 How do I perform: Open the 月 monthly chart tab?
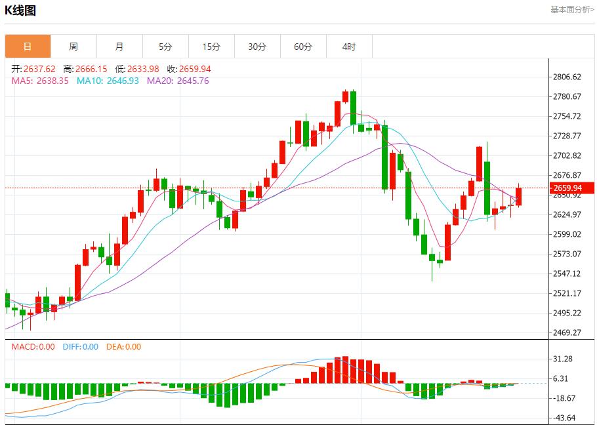pyautogui.click(x=119, y=47)
